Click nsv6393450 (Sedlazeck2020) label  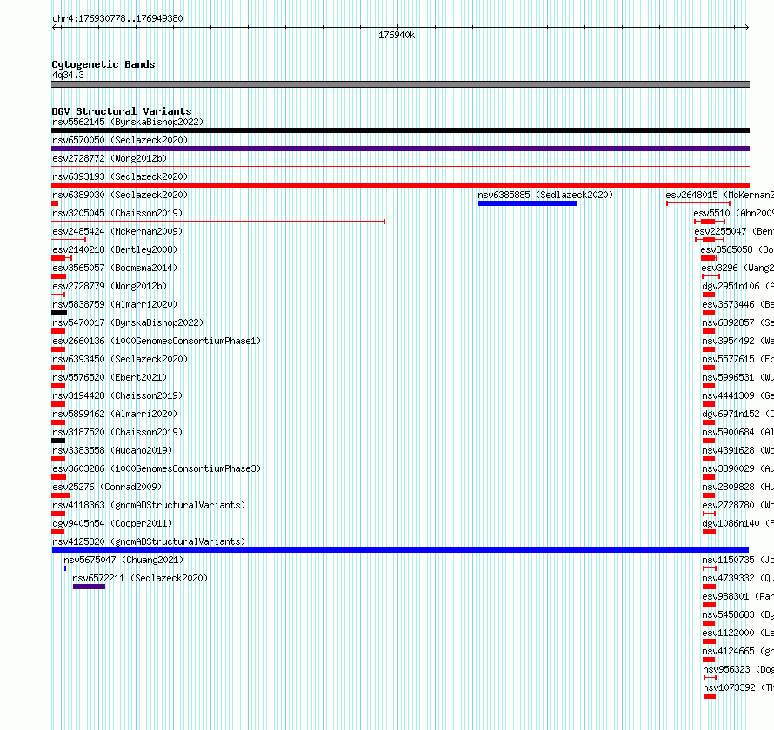(x=120, y=359)
